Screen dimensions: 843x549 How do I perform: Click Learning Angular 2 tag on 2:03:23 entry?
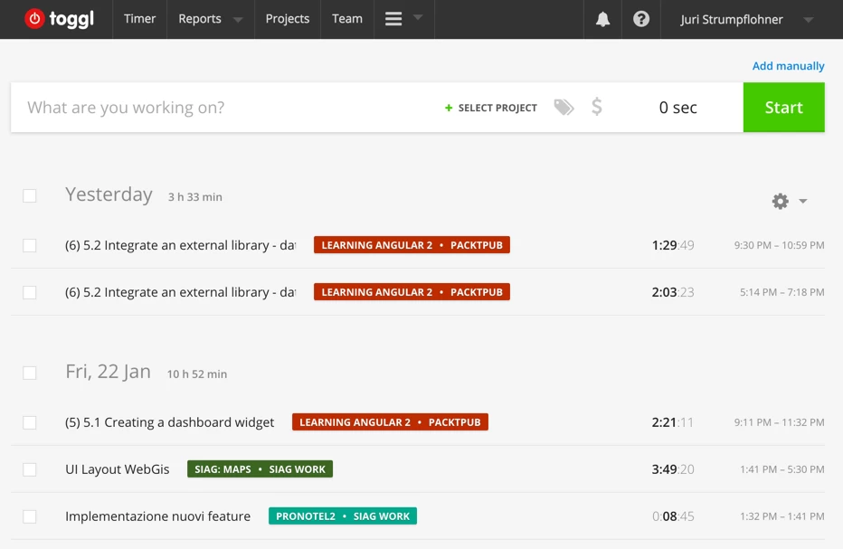[412, 292]
